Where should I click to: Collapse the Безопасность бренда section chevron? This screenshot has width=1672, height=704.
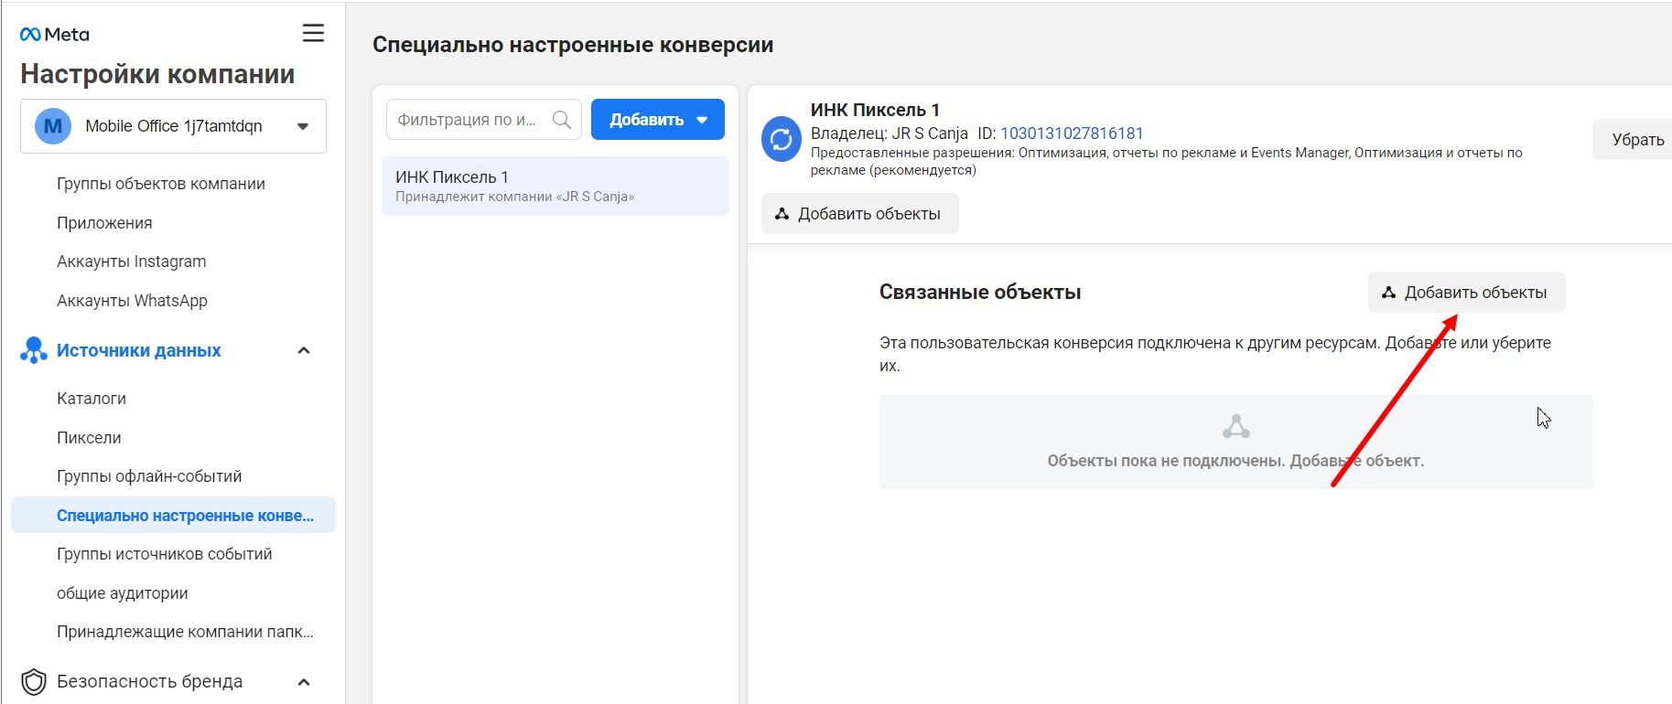click(304, 681)
